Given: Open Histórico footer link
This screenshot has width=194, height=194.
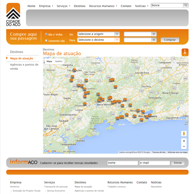Looking at the screenshot, I should coord(15,187).
